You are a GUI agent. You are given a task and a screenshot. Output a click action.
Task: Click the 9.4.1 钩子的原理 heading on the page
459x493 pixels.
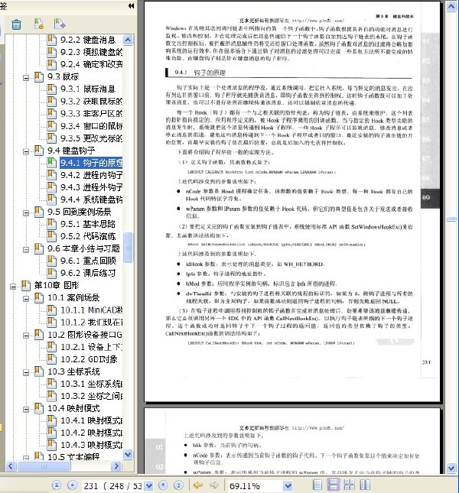200,73
